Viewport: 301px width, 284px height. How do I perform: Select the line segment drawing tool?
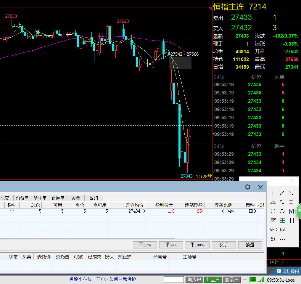(x=282, y=193)
